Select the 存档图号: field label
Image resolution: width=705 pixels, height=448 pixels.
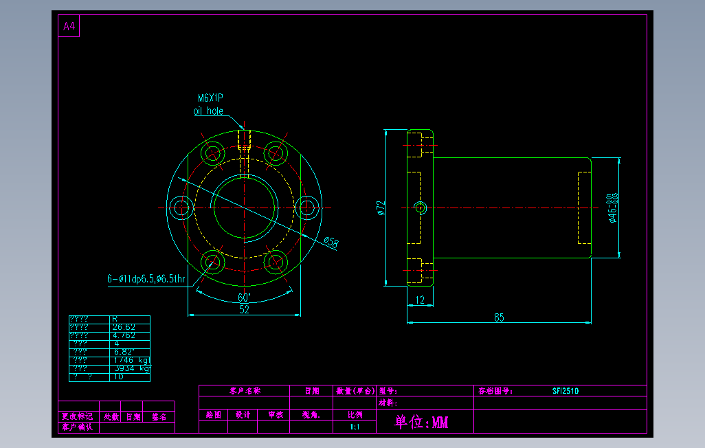tap(495, 391)
